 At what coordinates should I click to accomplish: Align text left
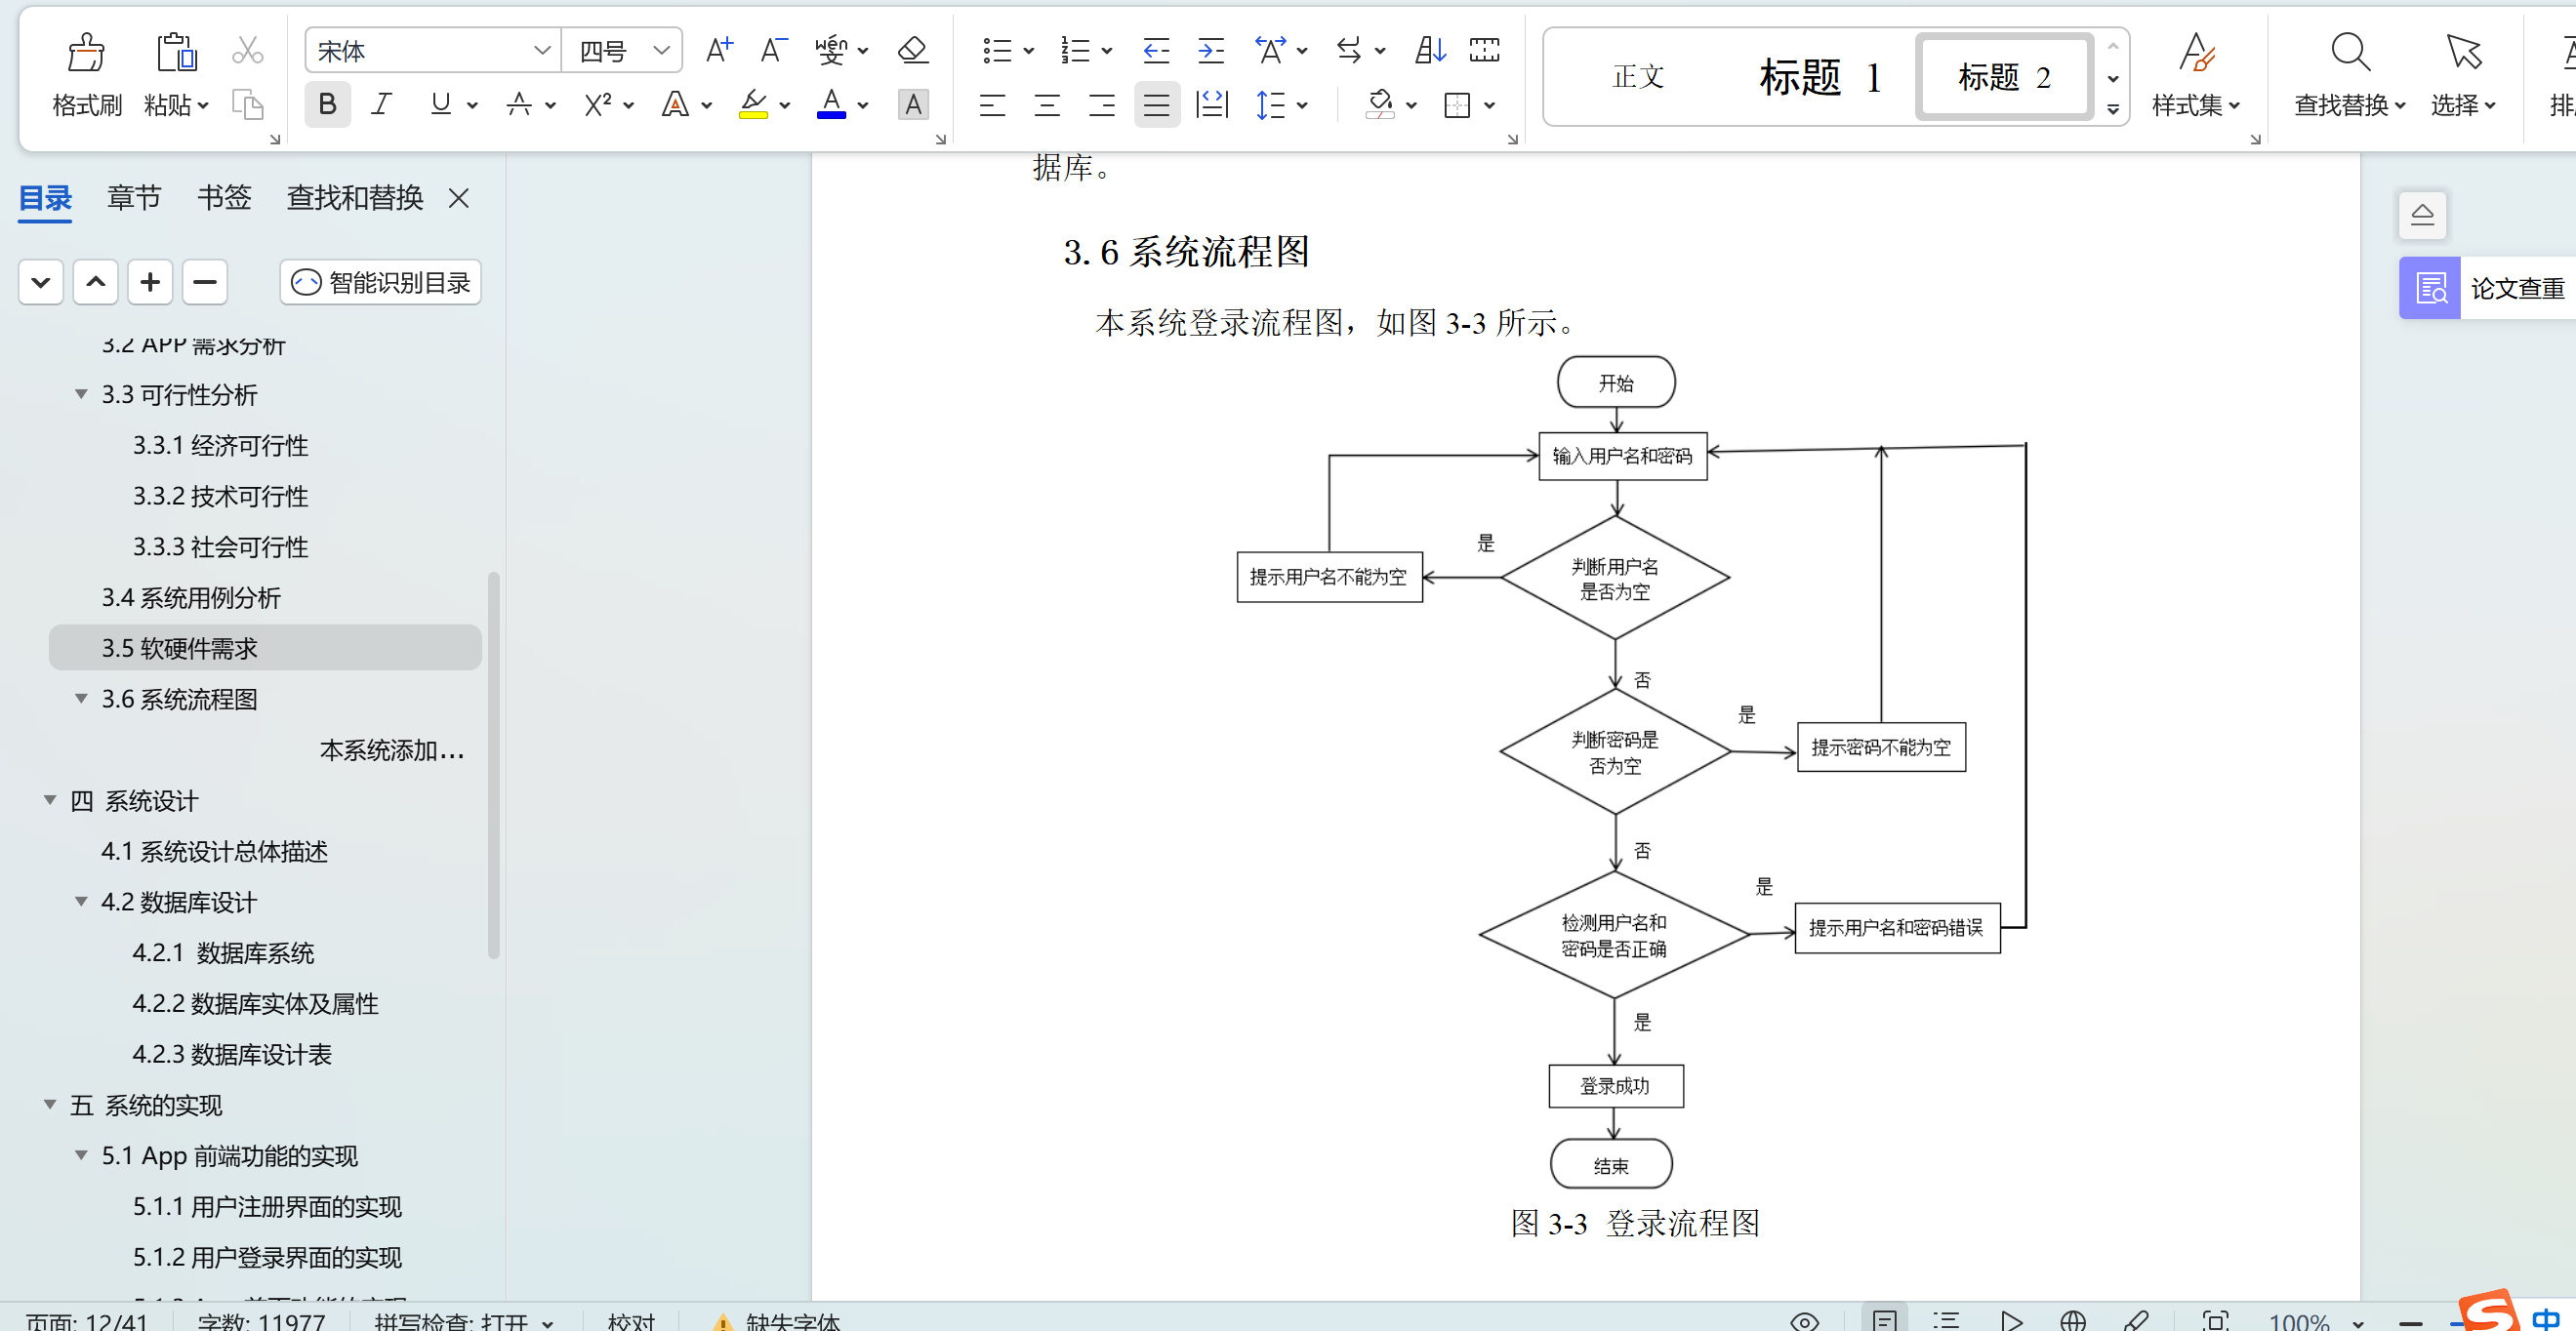(x=992, y=104)
